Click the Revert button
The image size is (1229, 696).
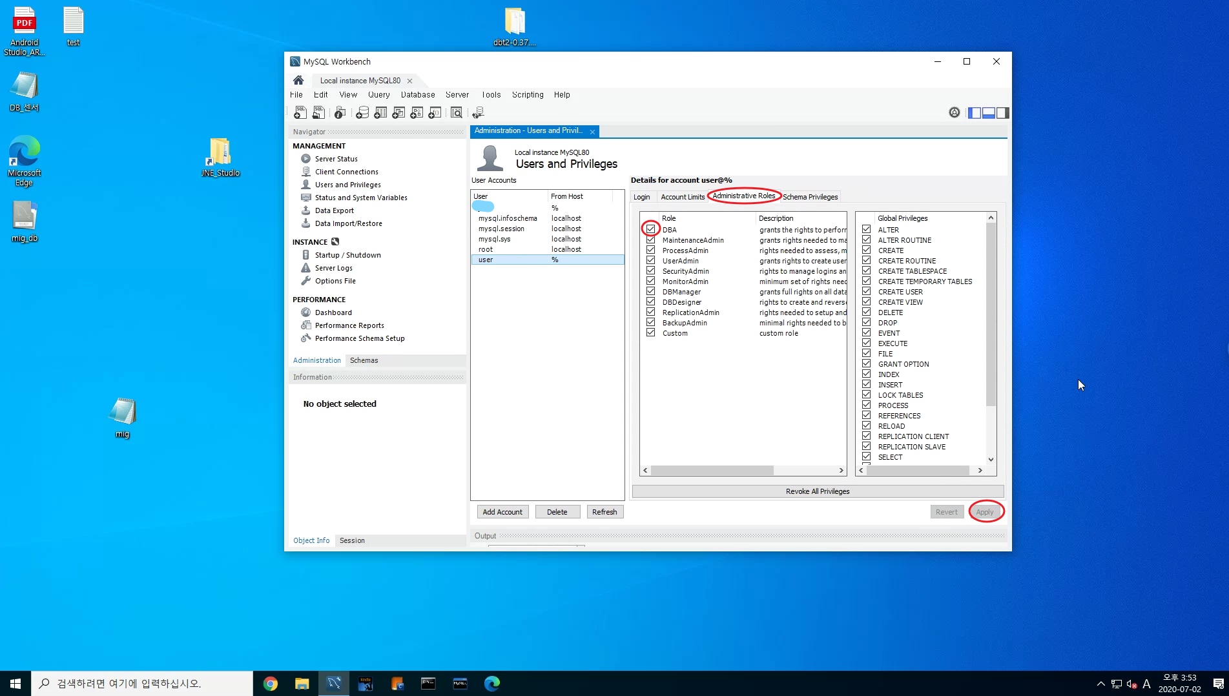click(946, 512)
